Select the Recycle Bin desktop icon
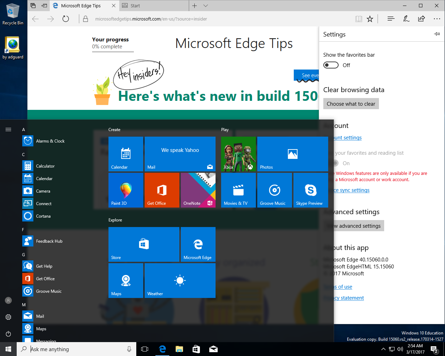 pyautogui.click(x=13, y=14)
